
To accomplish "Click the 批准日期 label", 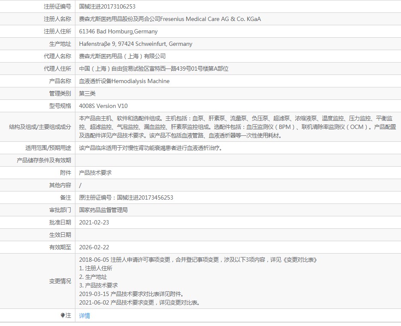I will [x=60, y=222].
